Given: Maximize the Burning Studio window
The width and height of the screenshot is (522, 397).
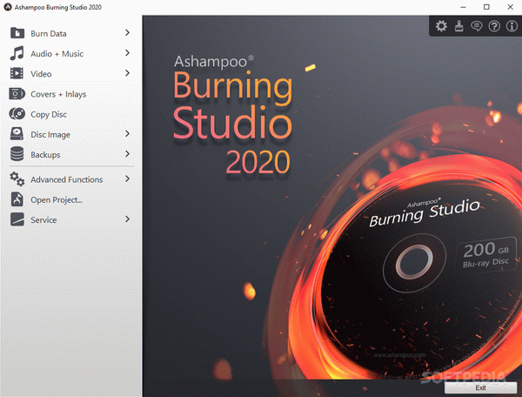Looking at the screenshot, I should pos(486,7).
